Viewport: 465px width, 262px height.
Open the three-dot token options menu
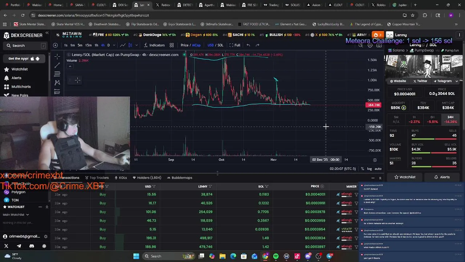460,35
